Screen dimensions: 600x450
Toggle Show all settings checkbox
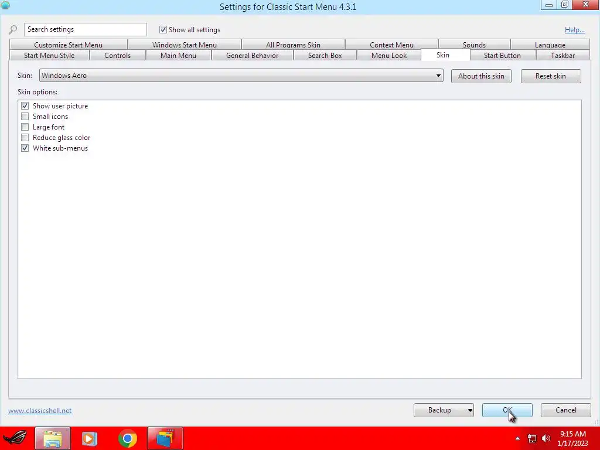click(x=163, y=30)
